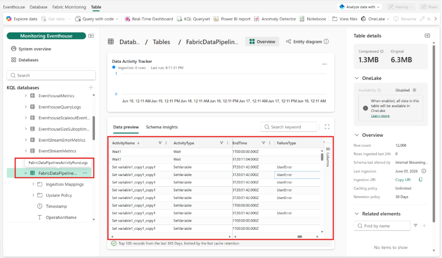This screenshot has height=258, width=442.
Task: Toggle OneLake Availability switch
Action: [x=417, y=90]
